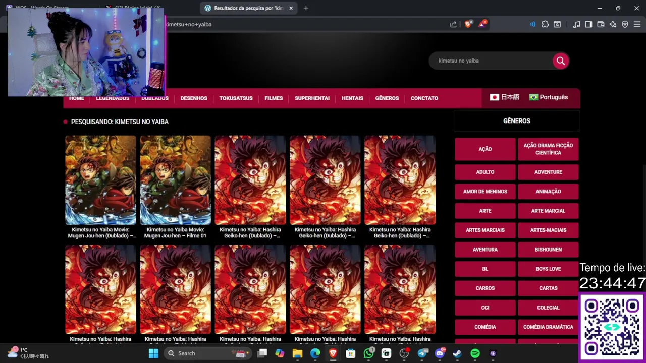Open Microsoft Edge from the taskbar
The width and height of the screenshot is (646, 363).
[x=315, y=353]
